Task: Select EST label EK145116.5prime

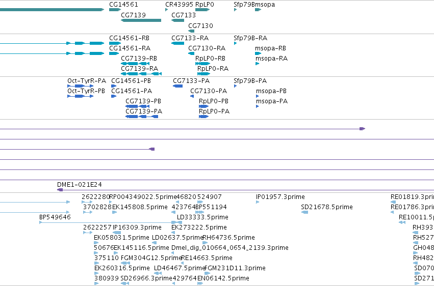Action: pos(141,248)
